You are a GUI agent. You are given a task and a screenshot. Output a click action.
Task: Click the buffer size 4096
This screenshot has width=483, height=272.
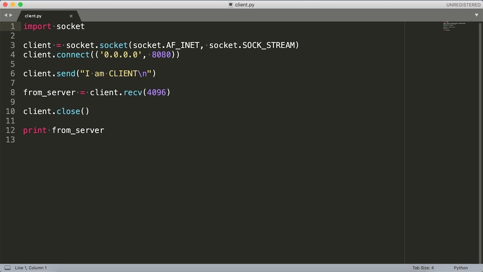(x=157, y=93)
